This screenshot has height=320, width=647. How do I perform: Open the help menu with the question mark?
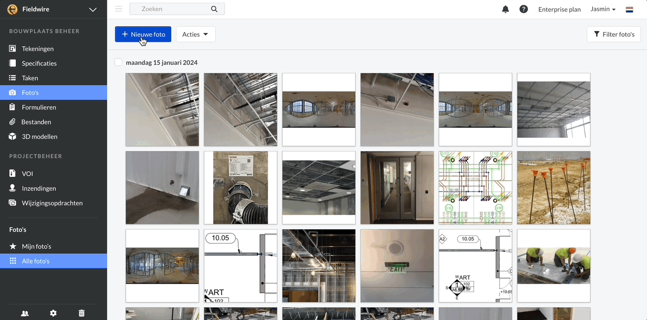tap(524, 9)
